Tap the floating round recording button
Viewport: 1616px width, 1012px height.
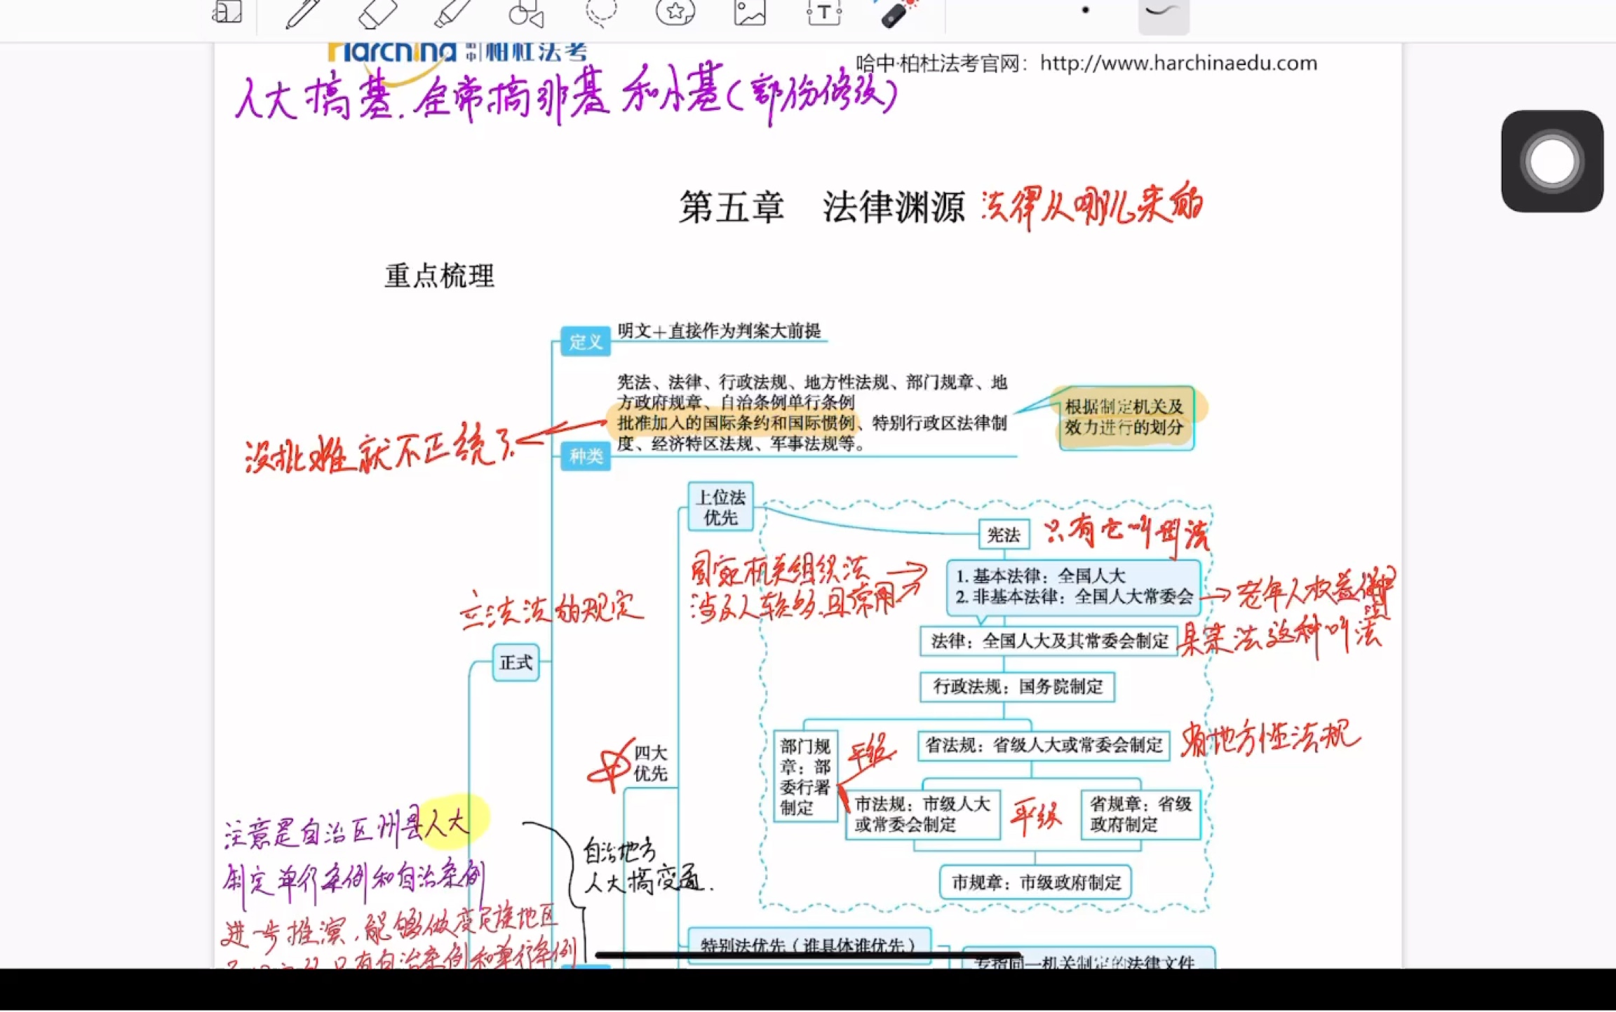point(1551,161)
